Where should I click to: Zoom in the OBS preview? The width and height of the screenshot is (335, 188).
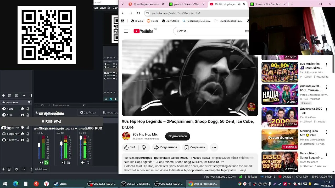tap(49, 105)
